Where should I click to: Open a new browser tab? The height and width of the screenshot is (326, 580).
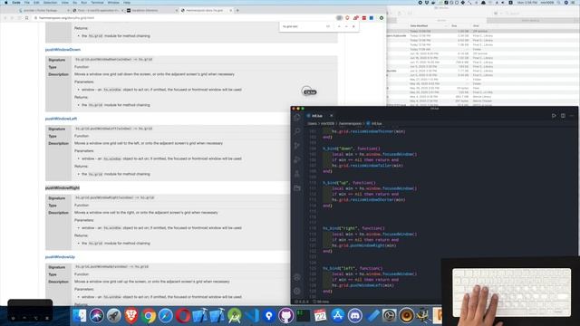(237, 10)
